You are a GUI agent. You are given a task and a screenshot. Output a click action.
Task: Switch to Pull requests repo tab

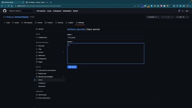(27, 23)
